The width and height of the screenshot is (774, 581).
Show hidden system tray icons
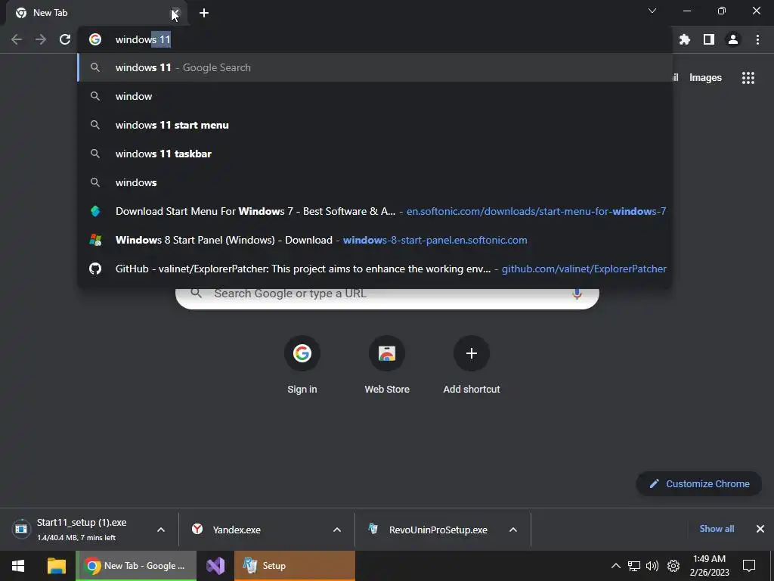coord(615,566)
